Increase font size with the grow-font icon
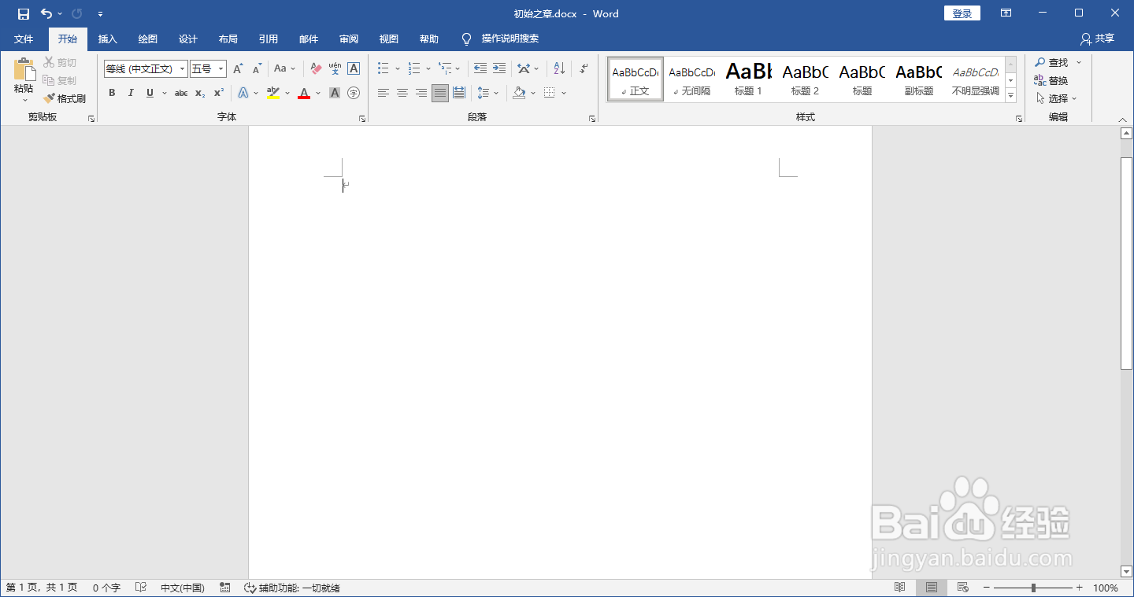This screenshot has height=597, width=1134. [238, 69]
